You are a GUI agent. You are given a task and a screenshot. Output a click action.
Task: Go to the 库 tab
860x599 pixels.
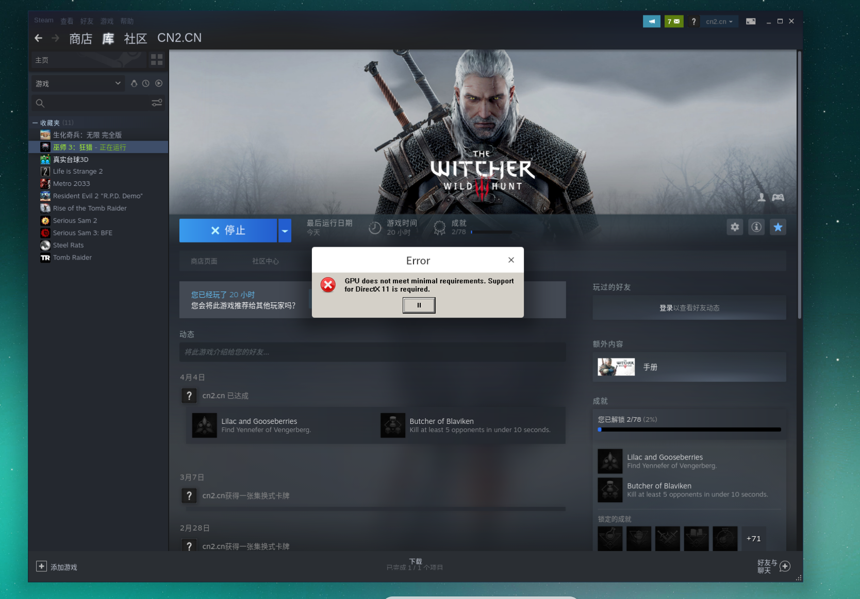point(108,39)
